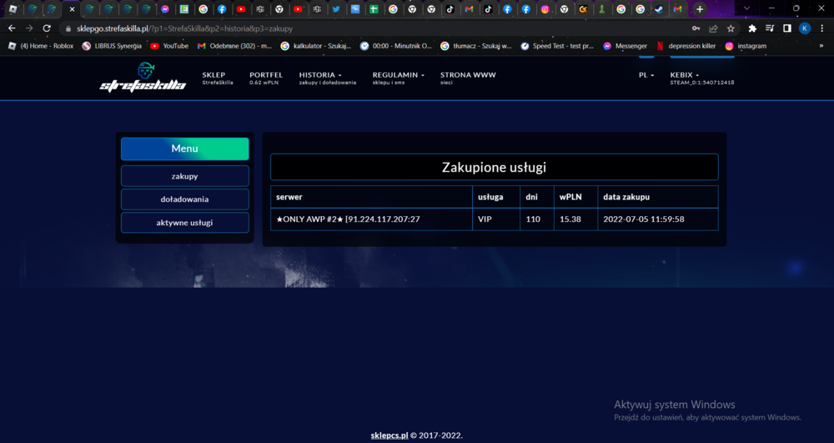Open STRONA WWW menu item
This screenshot has width=834, height=443.
[x=468, y=78]
